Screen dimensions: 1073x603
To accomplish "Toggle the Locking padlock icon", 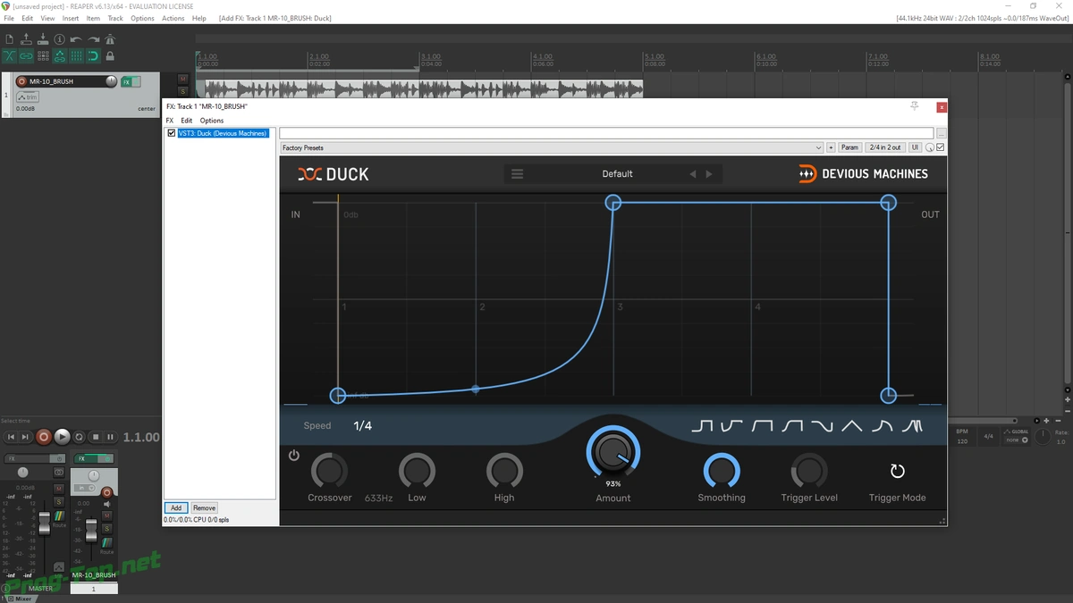I will click(x=110, y=55).
